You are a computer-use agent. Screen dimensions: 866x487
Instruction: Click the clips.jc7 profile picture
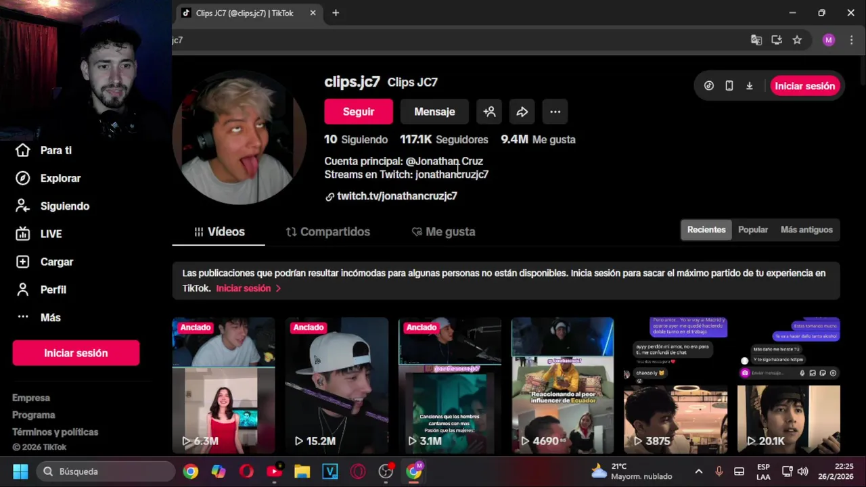tap(240, 137)
